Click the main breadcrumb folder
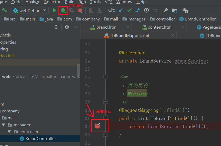Viewport: 221px width, 146px height. 27,19
